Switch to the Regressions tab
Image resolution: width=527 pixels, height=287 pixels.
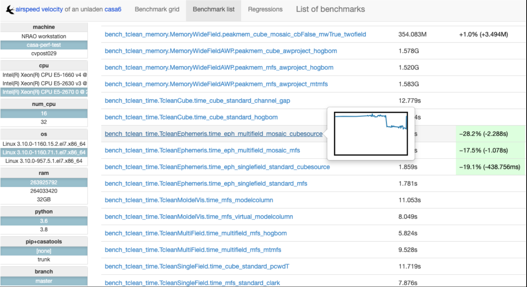pos(265,10)
